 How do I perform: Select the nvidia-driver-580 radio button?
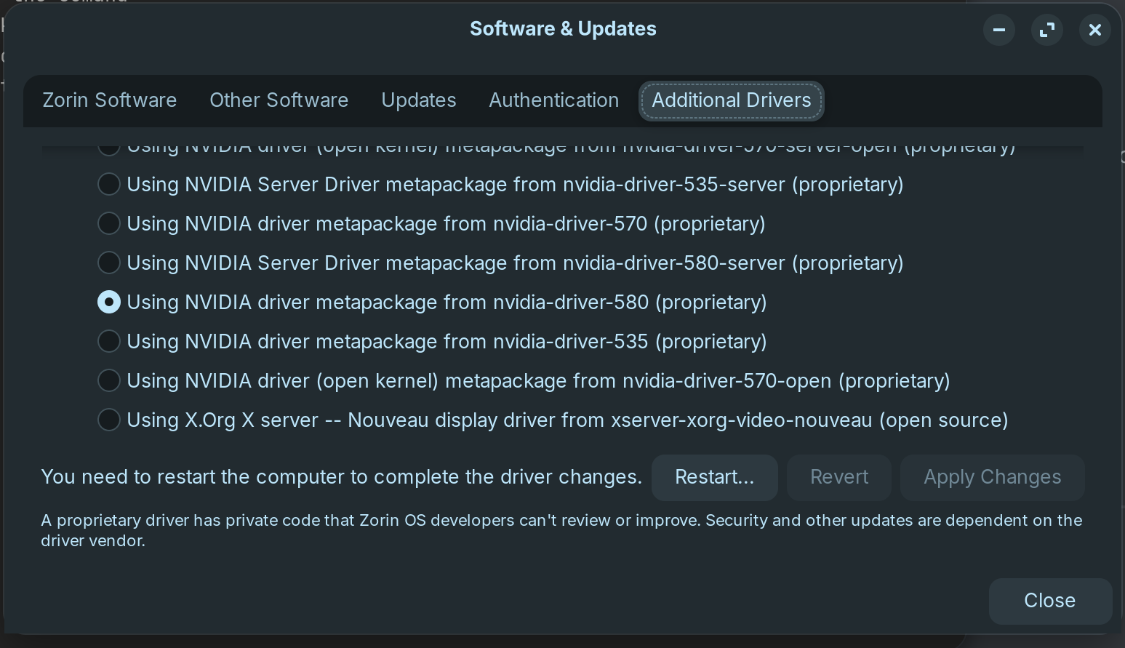pyautogui.click(x=109, y=302)
